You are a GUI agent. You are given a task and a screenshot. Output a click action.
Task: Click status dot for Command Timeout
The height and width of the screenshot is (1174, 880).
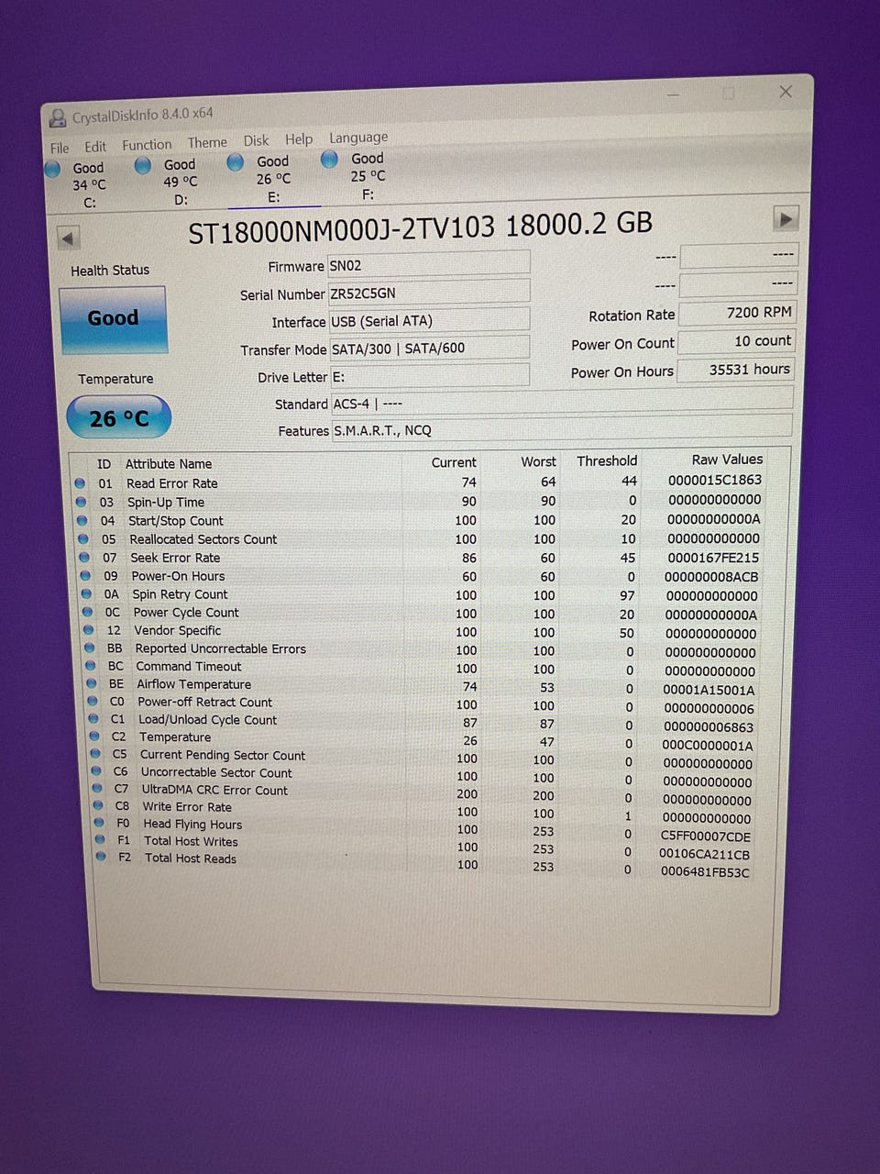point(91,666)
